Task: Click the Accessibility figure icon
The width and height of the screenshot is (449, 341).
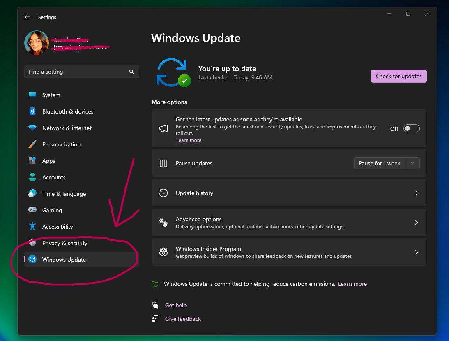Action: (32, 226)
